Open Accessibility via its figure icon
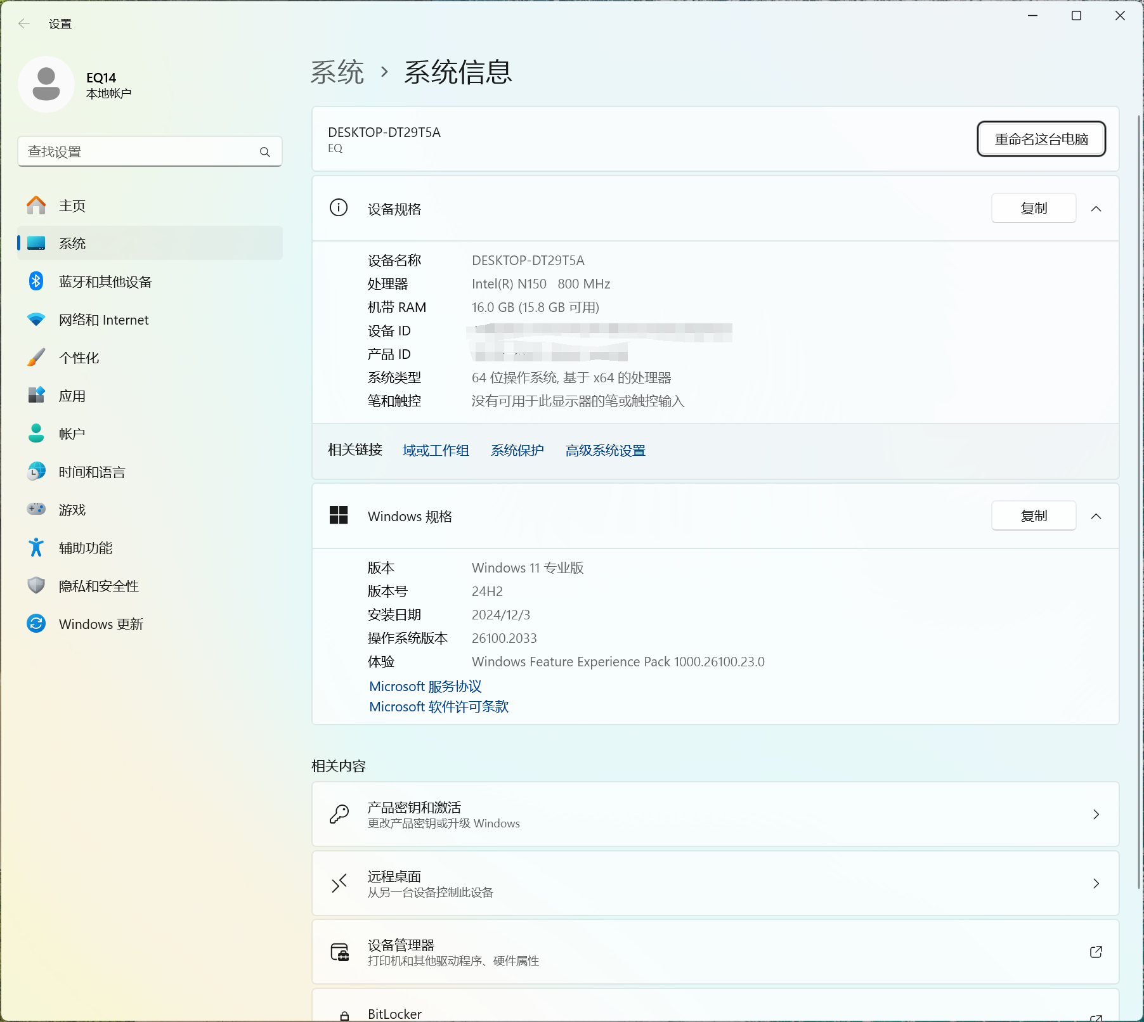The image size is (1144, 1022). coord(36,548)
